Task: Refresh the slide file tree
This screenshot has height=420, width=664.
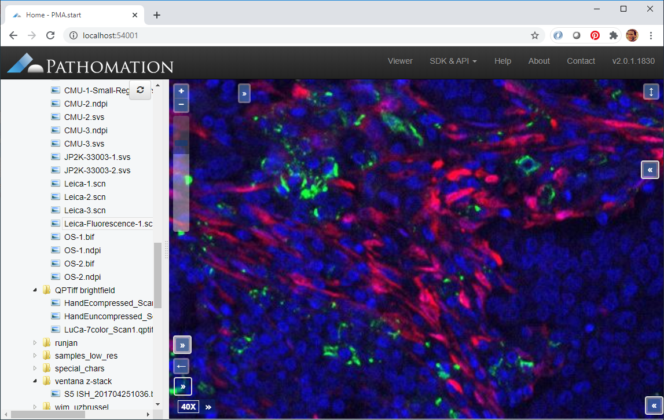Action: pos(140,90)
